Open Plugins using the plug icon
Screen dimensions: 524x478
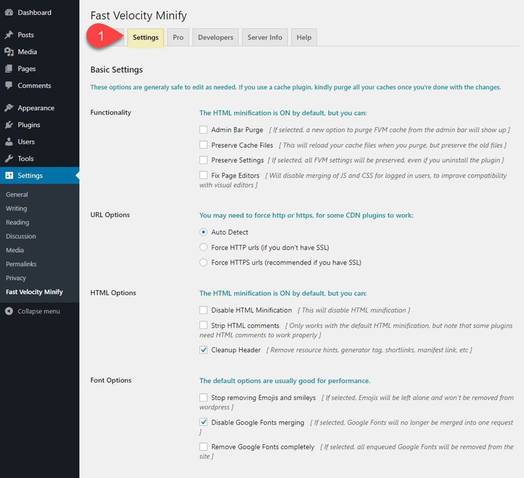[9, 125]
